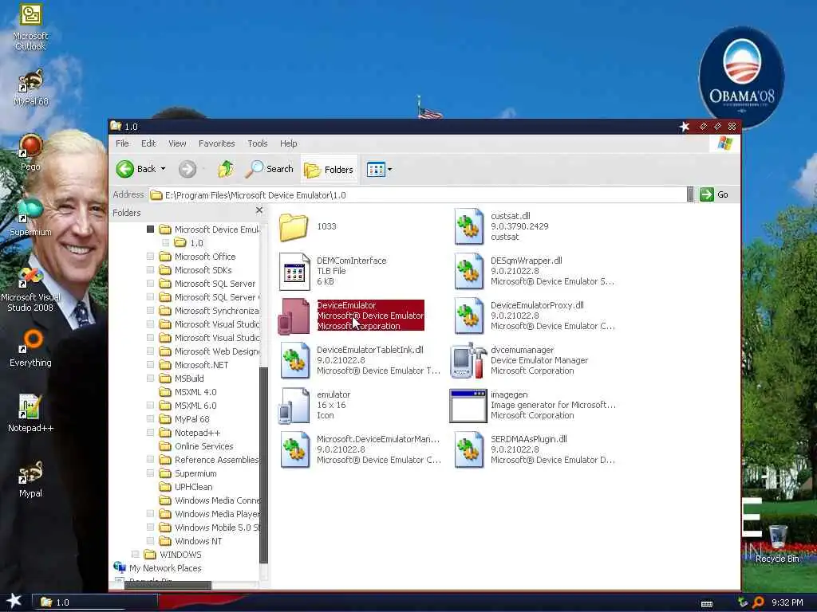This screenshot has height=612, width=817.
Task: Open Microsoft Outlook desktop shortcut
Action: 30,27
